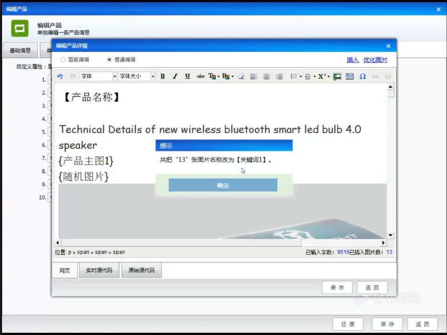This screenshot has height=335, width=447.
Task: Click the bullet list icon
Action: pos(294,76)
